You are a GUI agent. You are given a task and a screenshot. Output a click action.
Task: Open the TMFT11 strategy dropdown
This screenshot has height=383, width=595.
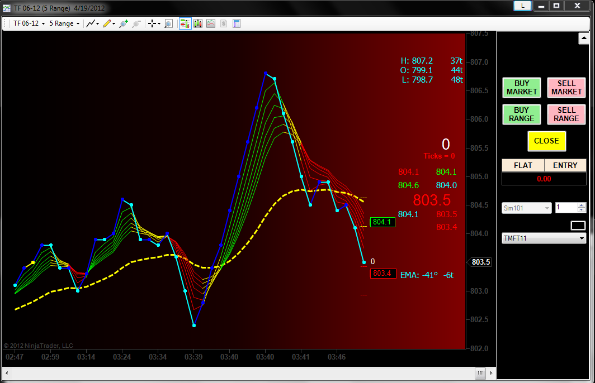[544, 238]
